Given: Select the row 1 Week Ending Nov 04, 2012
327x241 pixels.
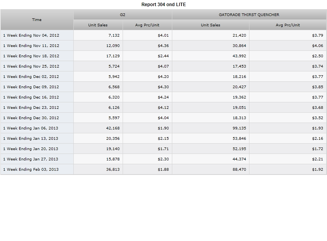Looking at the screenshot, I should [x=163, y=35].
